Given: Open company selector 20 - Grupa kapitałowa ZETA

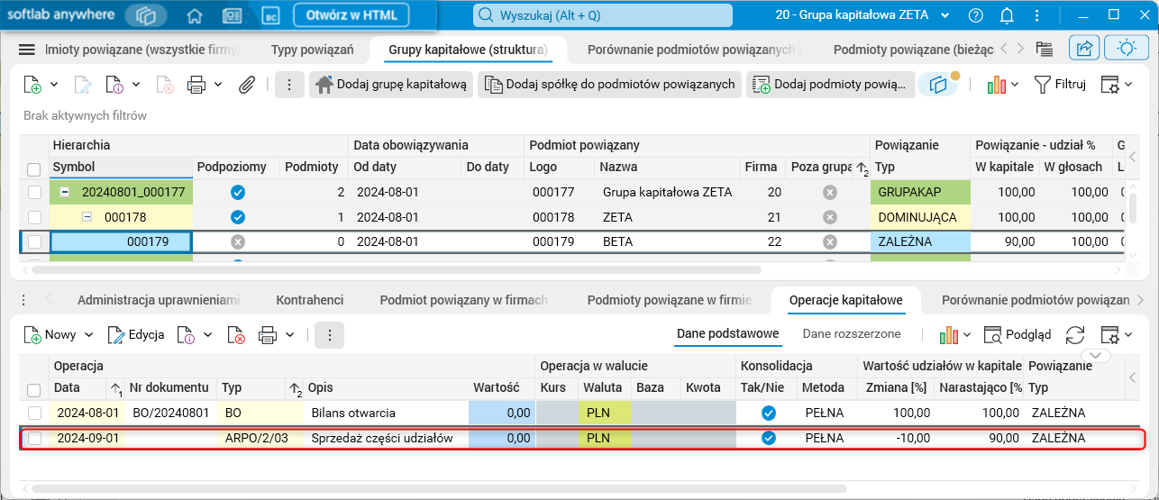Looking at the screenshot, I should [862, 15].
